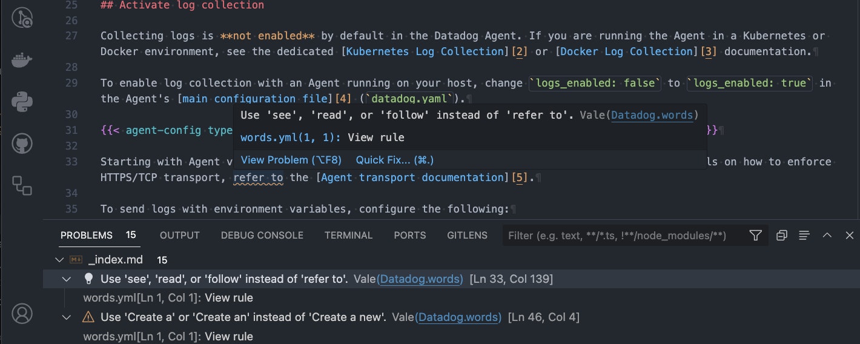Click 'View Problem' in the hover popup
The width and height of the screenshot is (860, 344).
point(291,160)
